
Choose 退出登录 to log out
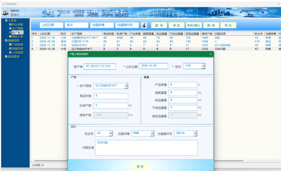coord(14,56)
